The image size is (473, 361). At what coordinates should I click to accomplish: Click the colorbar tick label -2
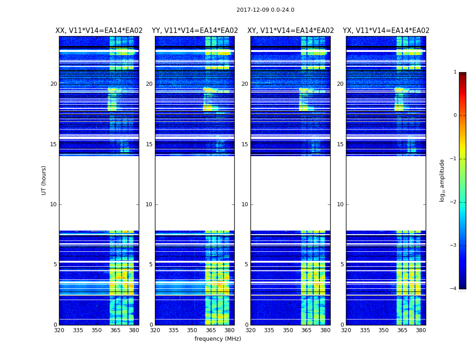click(x=454, y=202)
